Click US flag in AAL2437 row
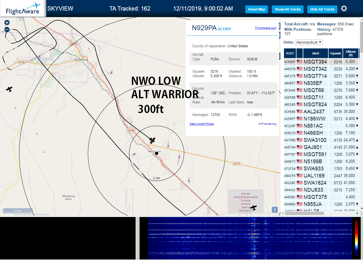This screenshot has width=363, height=260. pyautogui.click(x=300, y=112)
